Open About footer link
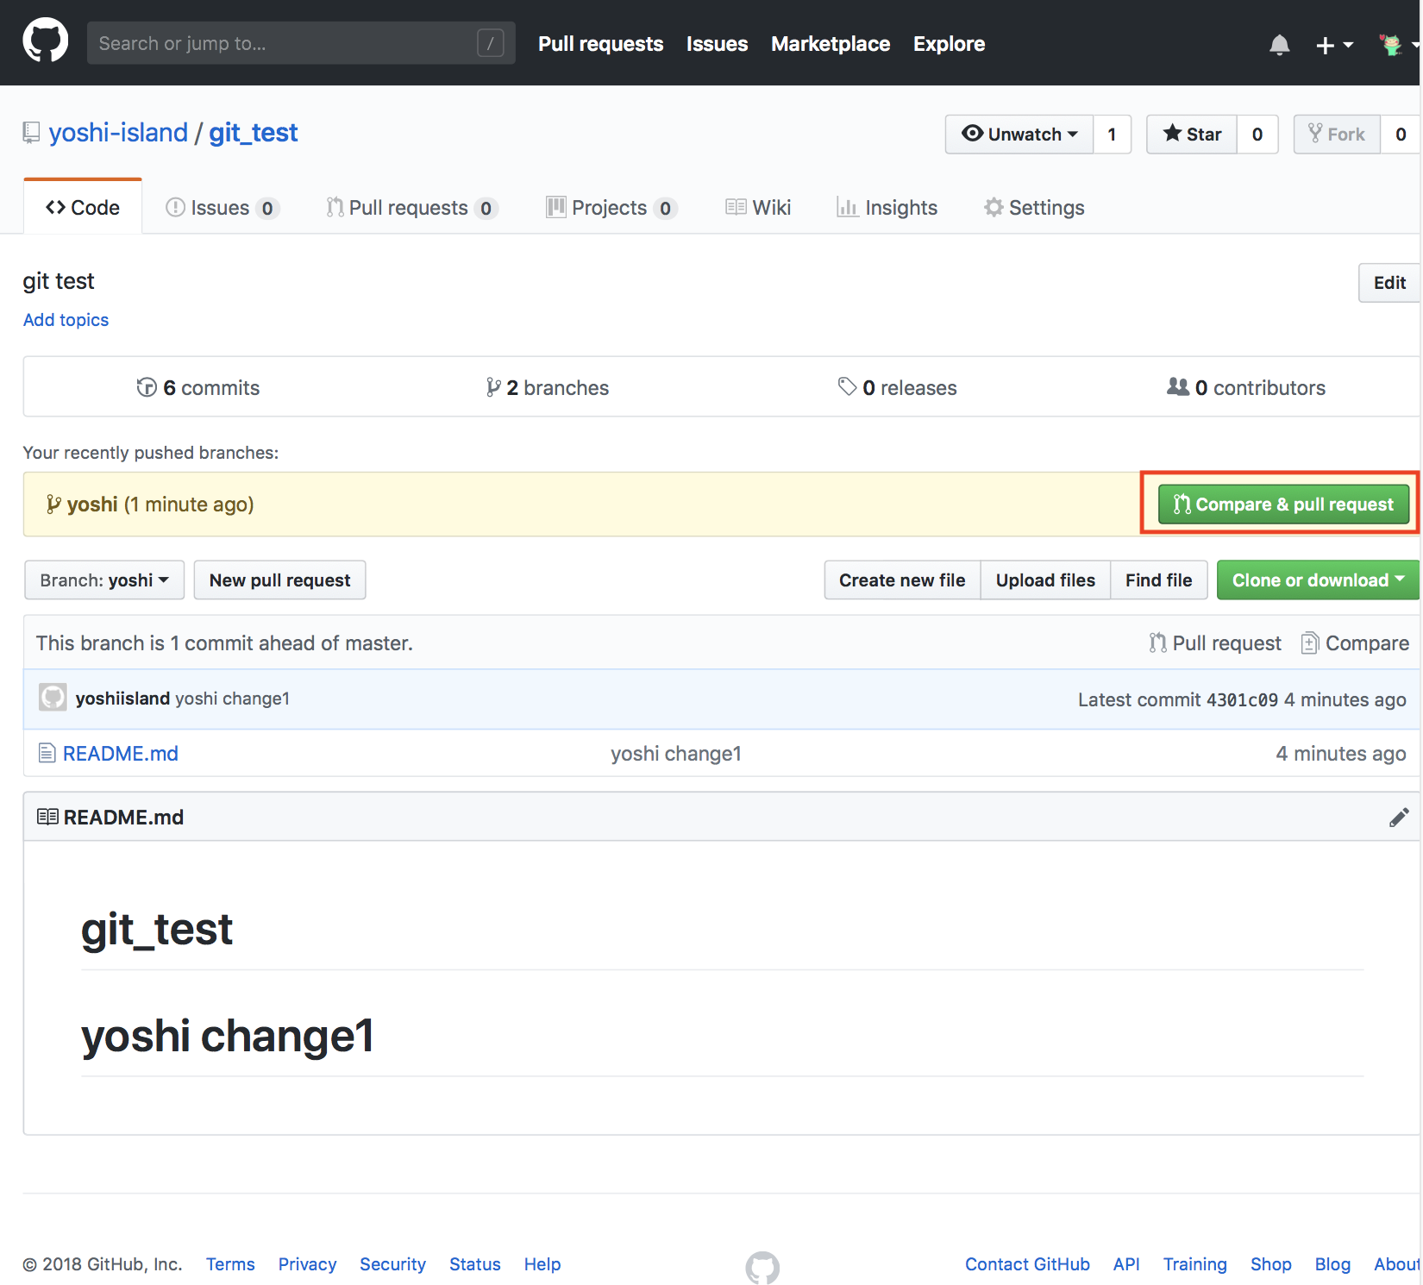 coord(1396,1264)
